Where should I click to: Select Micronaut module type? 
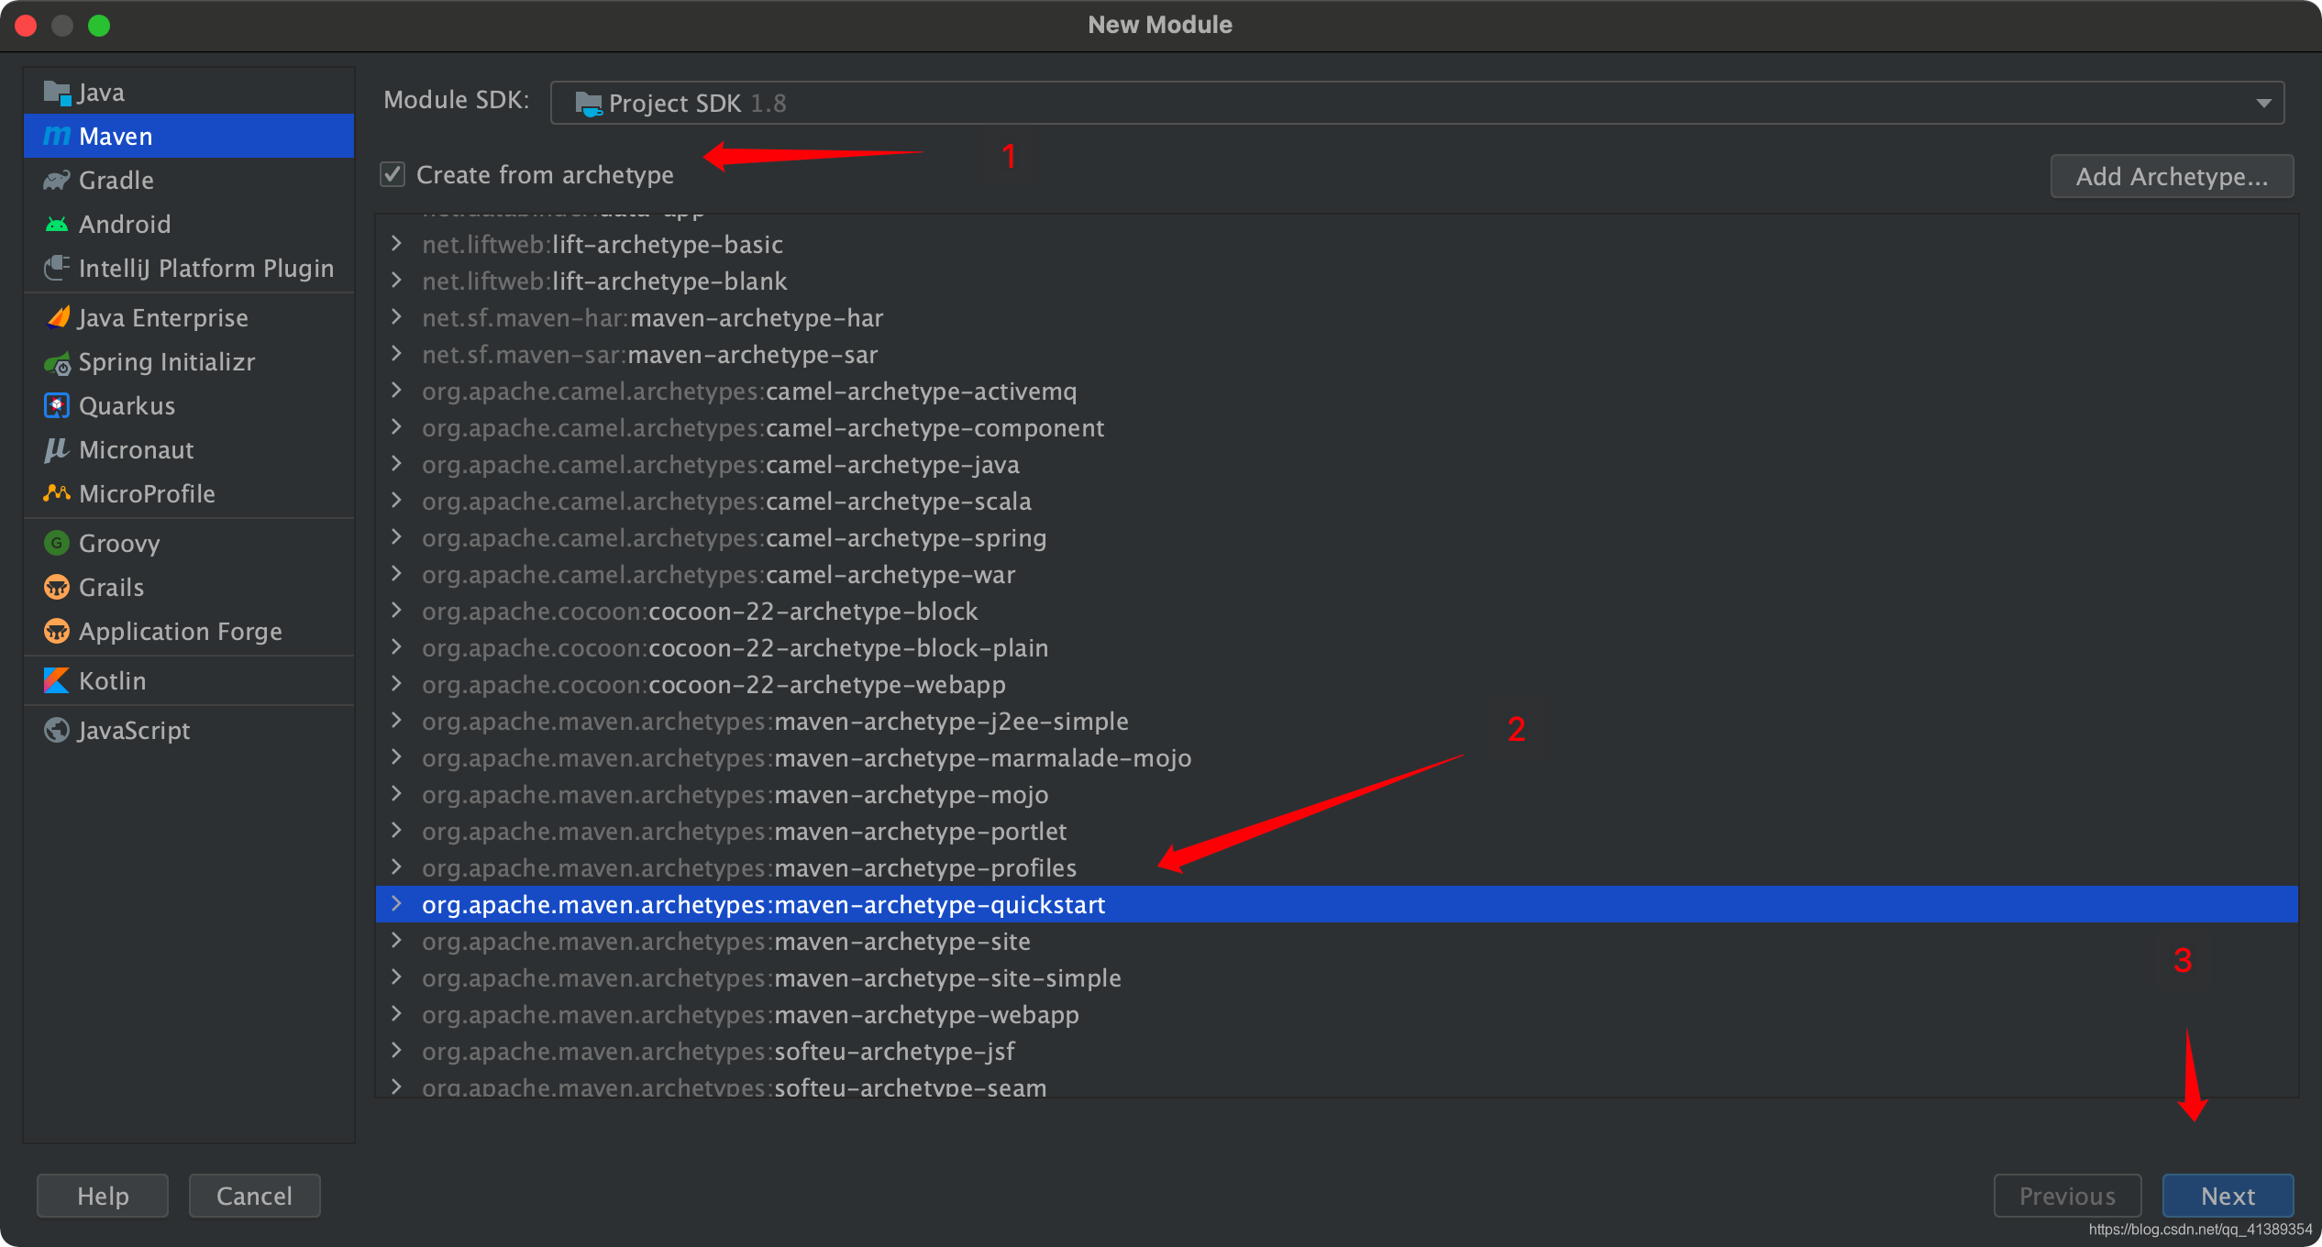tap(189, 449)
